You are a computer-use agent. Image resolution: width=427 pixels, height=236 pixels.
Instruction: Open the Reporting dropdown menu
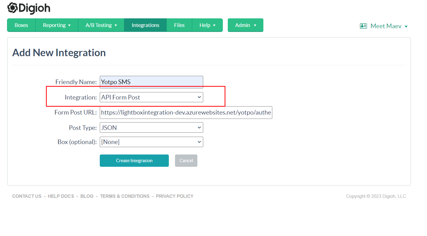(57, 25)
